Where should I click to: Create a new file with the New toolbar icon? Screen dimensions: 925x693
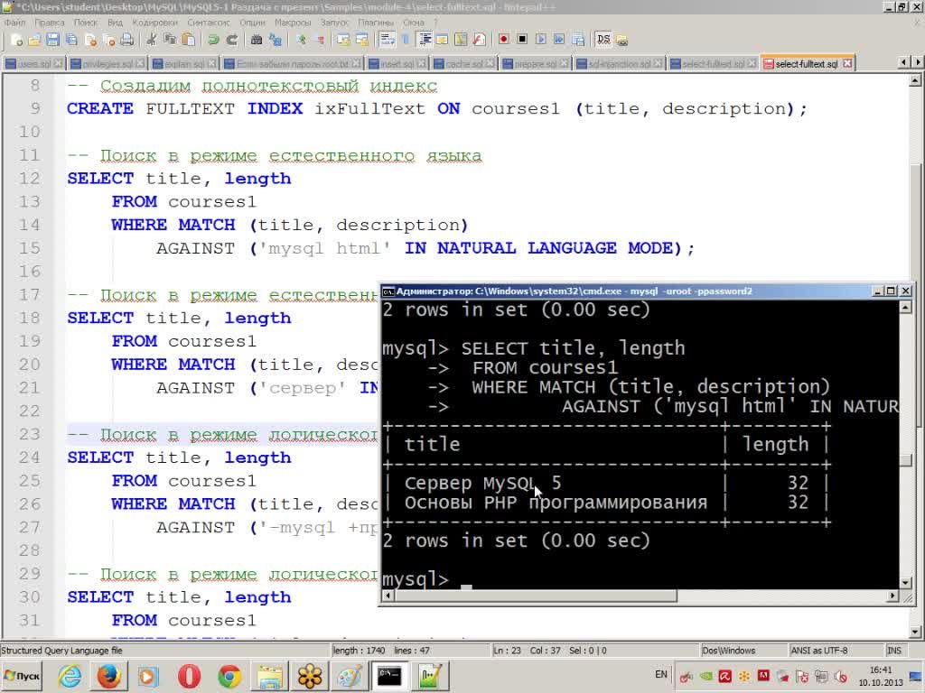(16, 40)
